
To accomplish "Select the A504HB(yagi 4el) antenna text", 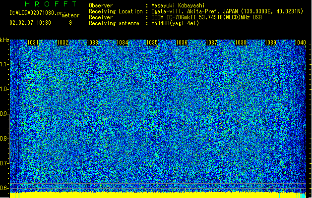I will [x=175, y=23].
